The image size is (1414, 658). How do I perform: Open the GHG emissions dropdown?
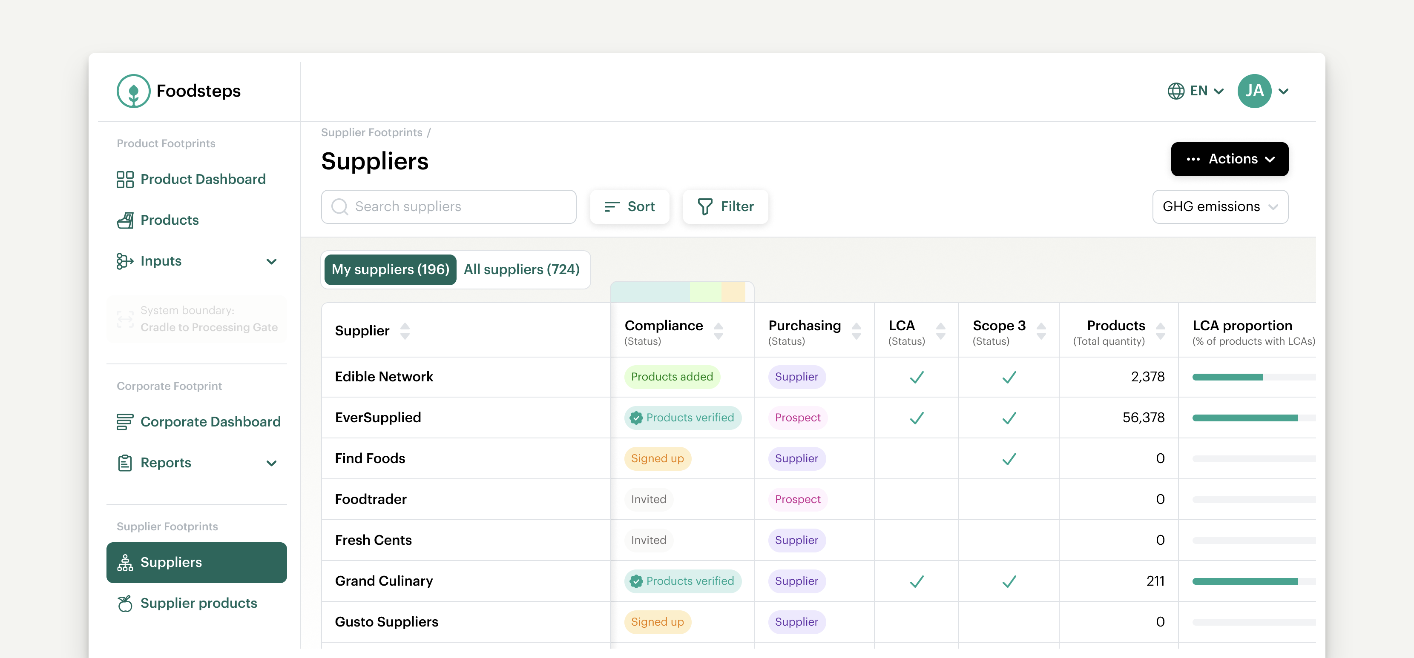(1220, 207)
